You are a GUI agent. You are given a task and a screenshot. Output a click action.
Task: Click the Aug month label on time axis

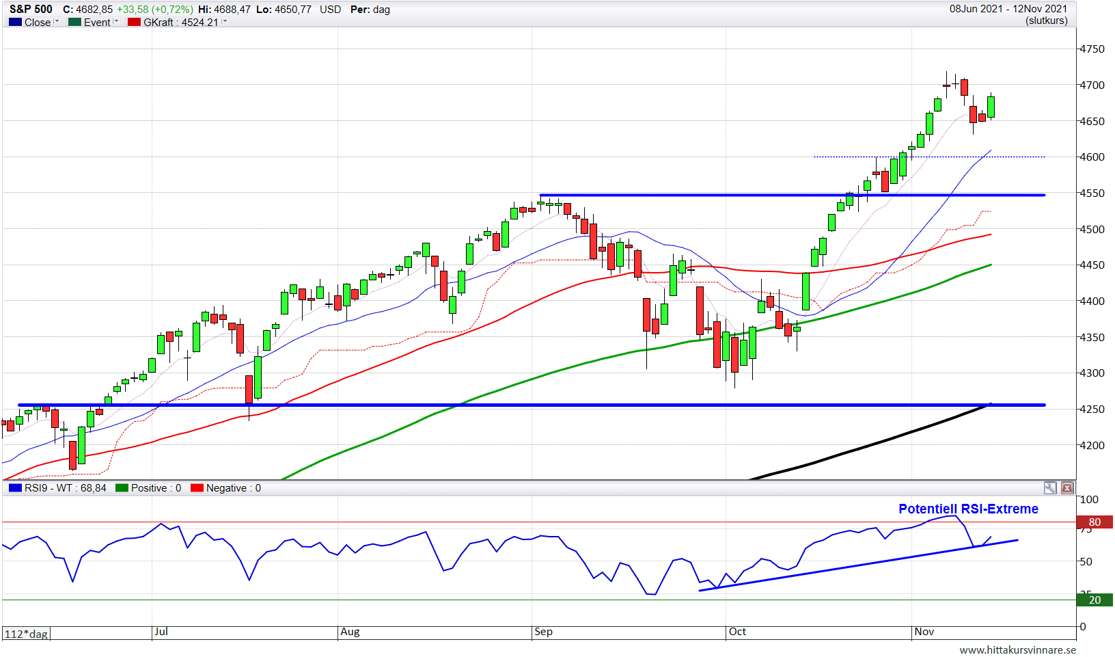click(350, 632)
